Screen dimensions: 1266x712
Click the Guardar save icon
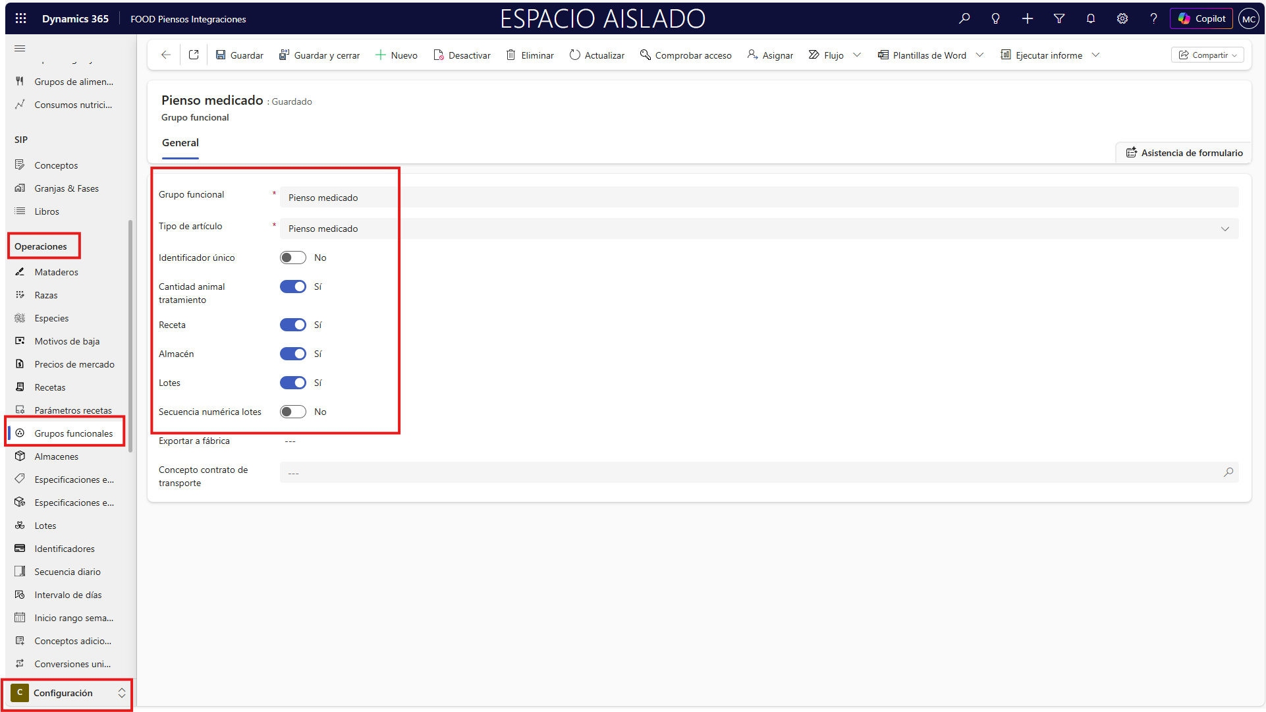(x=221, y=55)
